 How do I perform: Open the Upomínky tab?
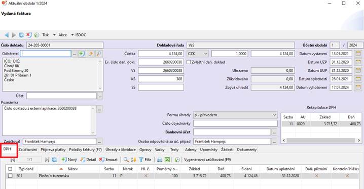[x=209, y=150]
